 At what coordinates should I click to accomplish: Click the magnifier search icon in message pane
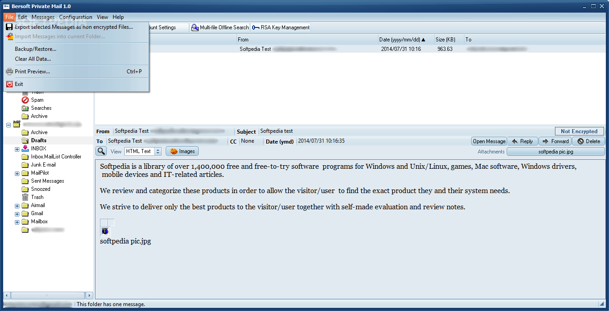point(101,151)
